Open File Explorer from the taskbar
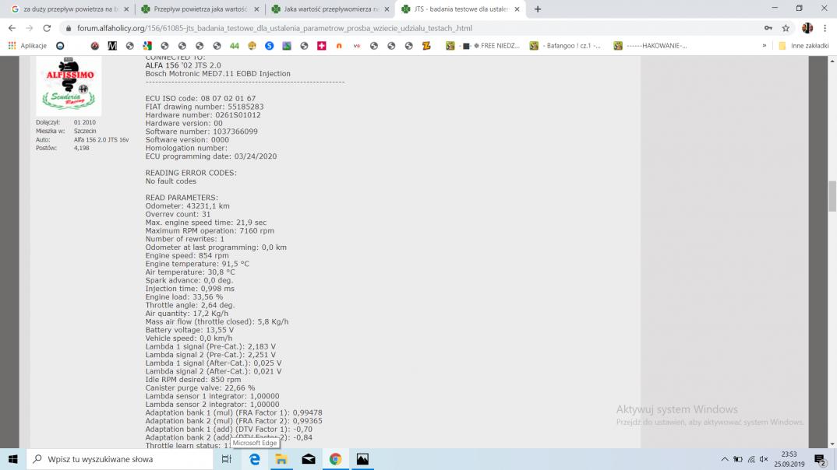The height and width of the screenshot is (470, 837). (281, 459)
